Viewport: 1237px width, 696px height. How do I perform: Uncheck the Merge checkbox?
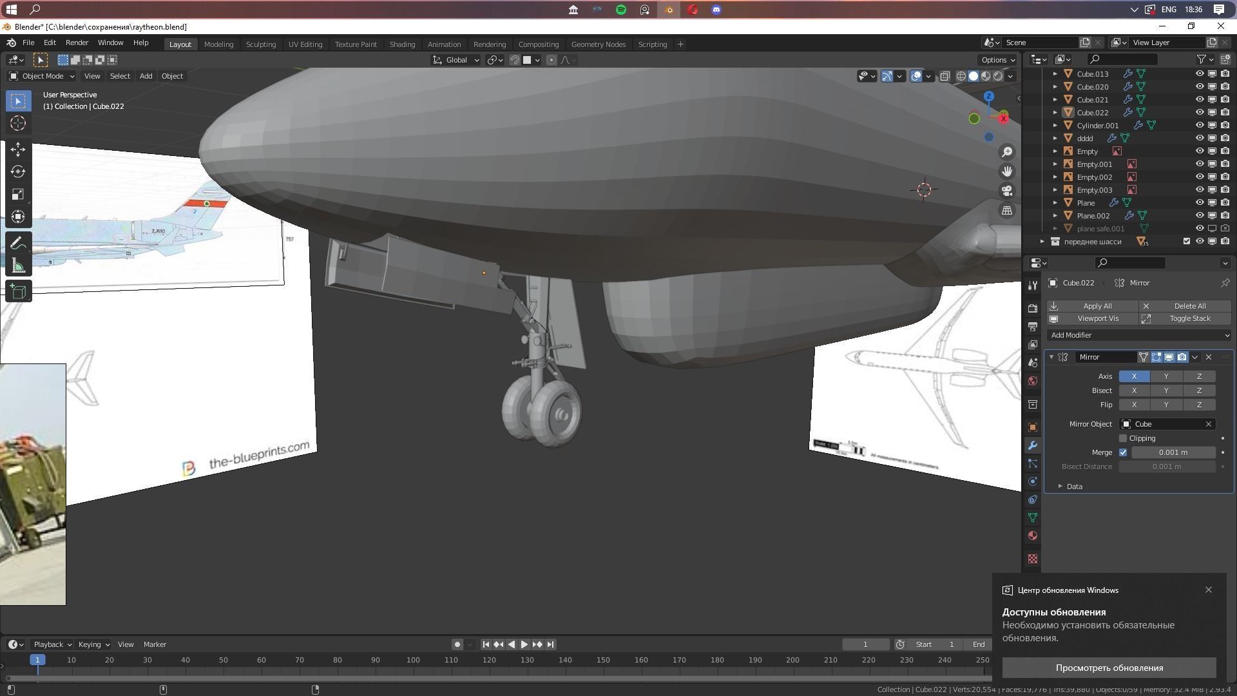point(1123,452)
